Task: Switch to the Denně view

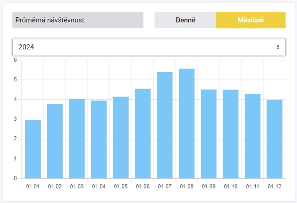Action: click(x=185, y=20)
